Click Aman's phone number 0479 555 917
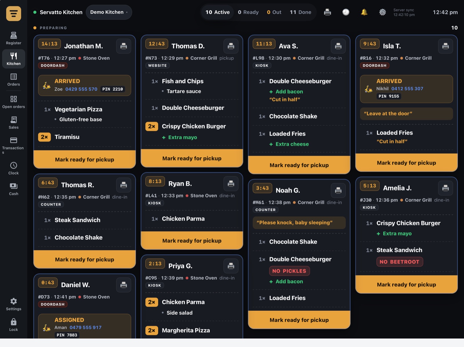This screenshot has width=464, height=347. [86, 327]
